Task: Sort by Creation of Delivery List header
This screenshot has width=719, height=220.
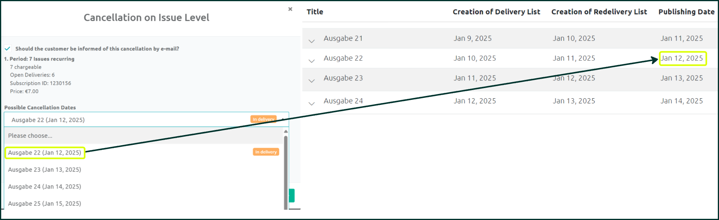Action: [496, 12]
